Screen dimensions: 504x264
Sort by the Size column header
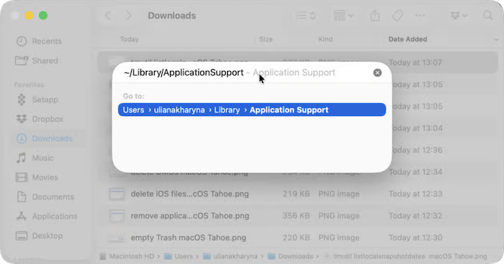[266, 40]
